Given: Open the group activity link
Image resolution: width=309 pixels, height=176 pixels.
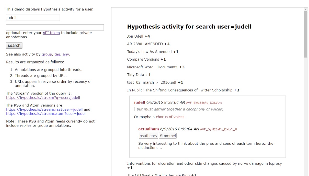Looking at the screenshot, I should [47, 54].
